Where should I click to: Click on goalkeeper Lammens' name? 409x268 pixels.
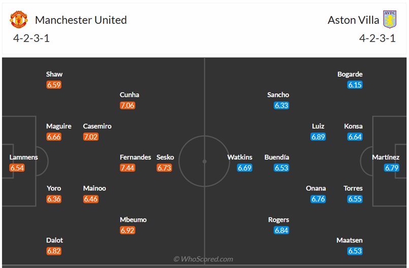click(24, 157)
